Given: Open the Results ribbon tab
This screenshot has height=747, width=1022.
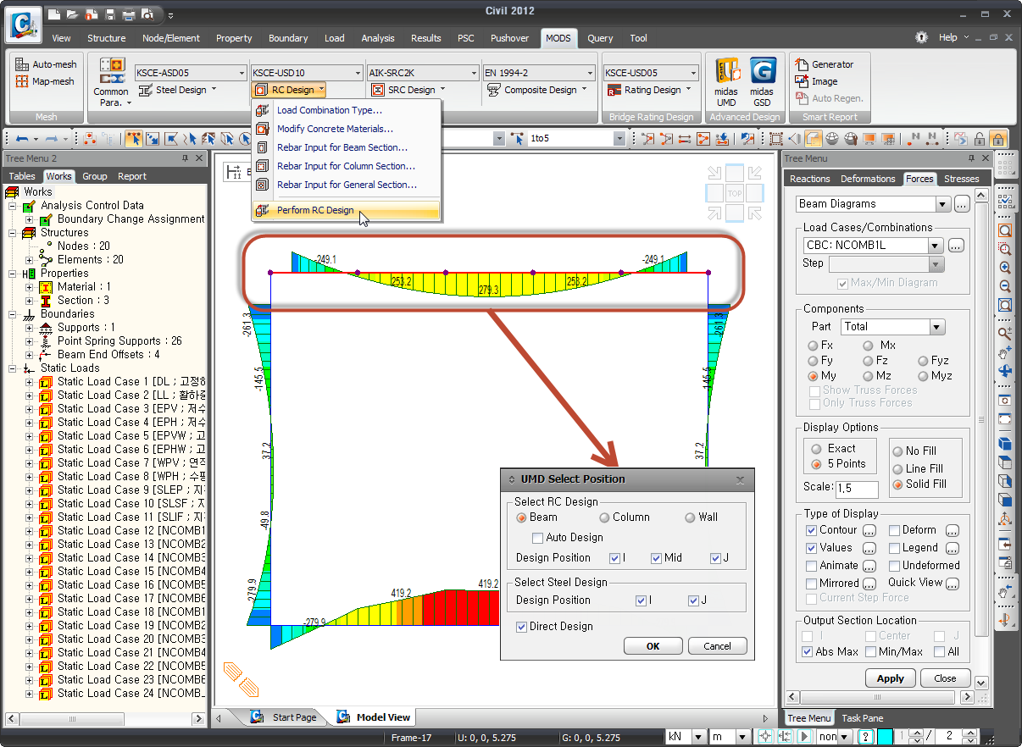Looking at the screenshot, I should point(426,38).
